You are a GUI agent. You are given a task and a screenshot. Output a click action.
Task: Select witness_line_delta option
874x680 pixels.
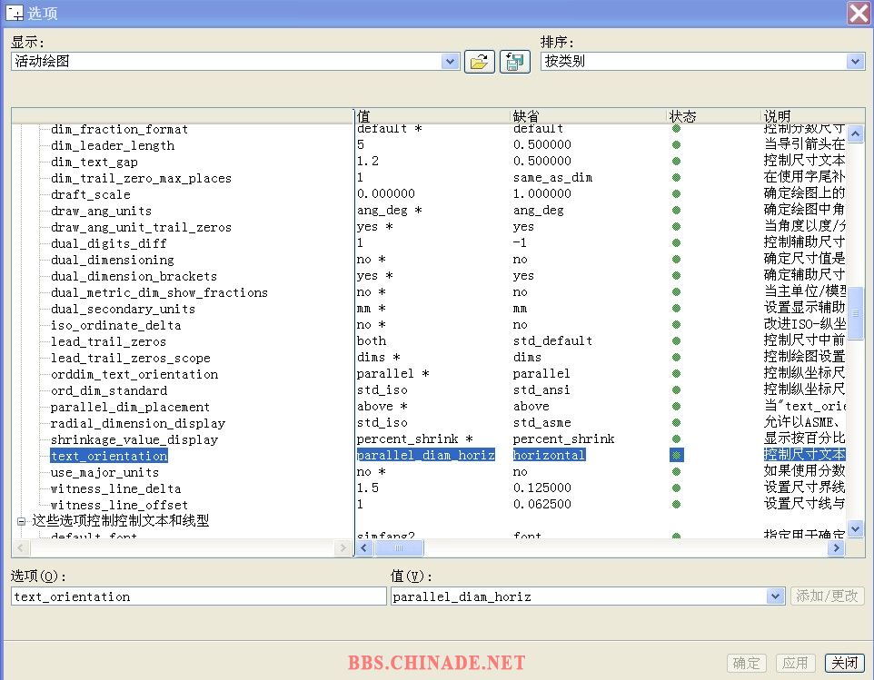(x=116, y=489)
